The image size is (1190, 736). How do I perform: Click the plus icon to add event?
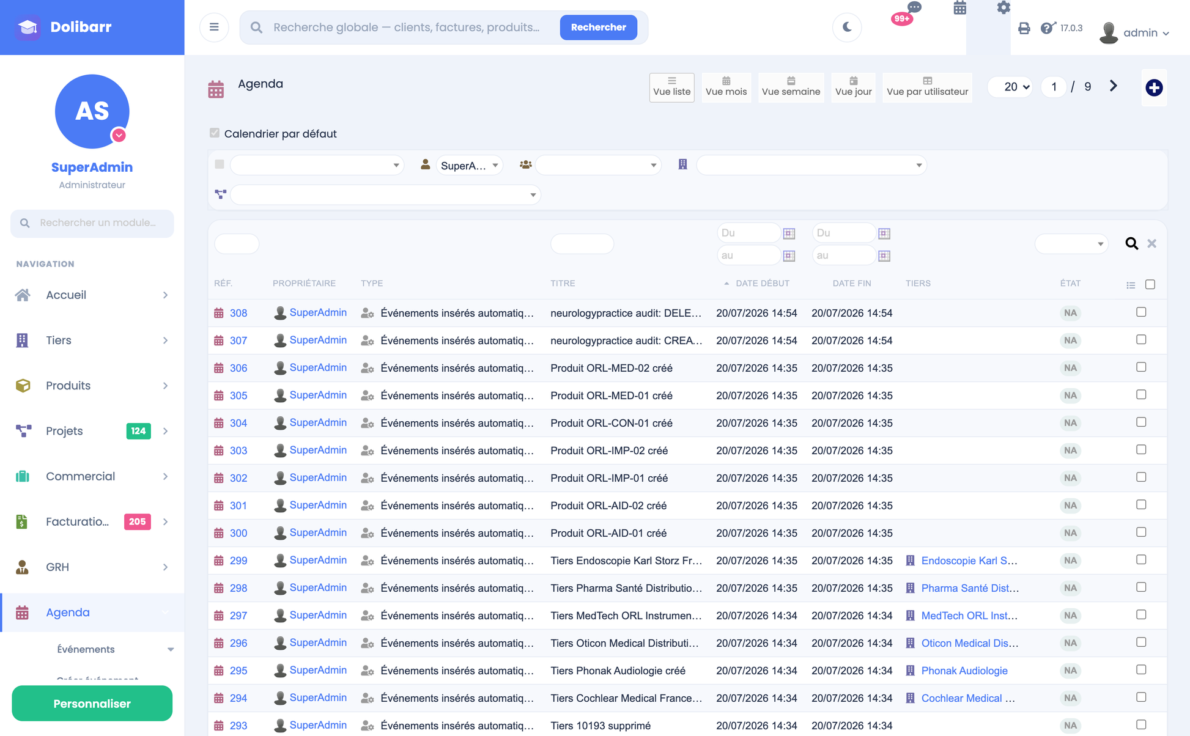pyautogui.click(x=1154, y=87)
